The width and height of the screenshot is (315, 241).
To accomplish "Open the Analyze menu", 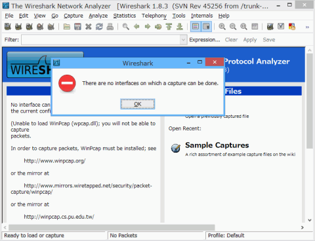I will click(x=98, y=16).
